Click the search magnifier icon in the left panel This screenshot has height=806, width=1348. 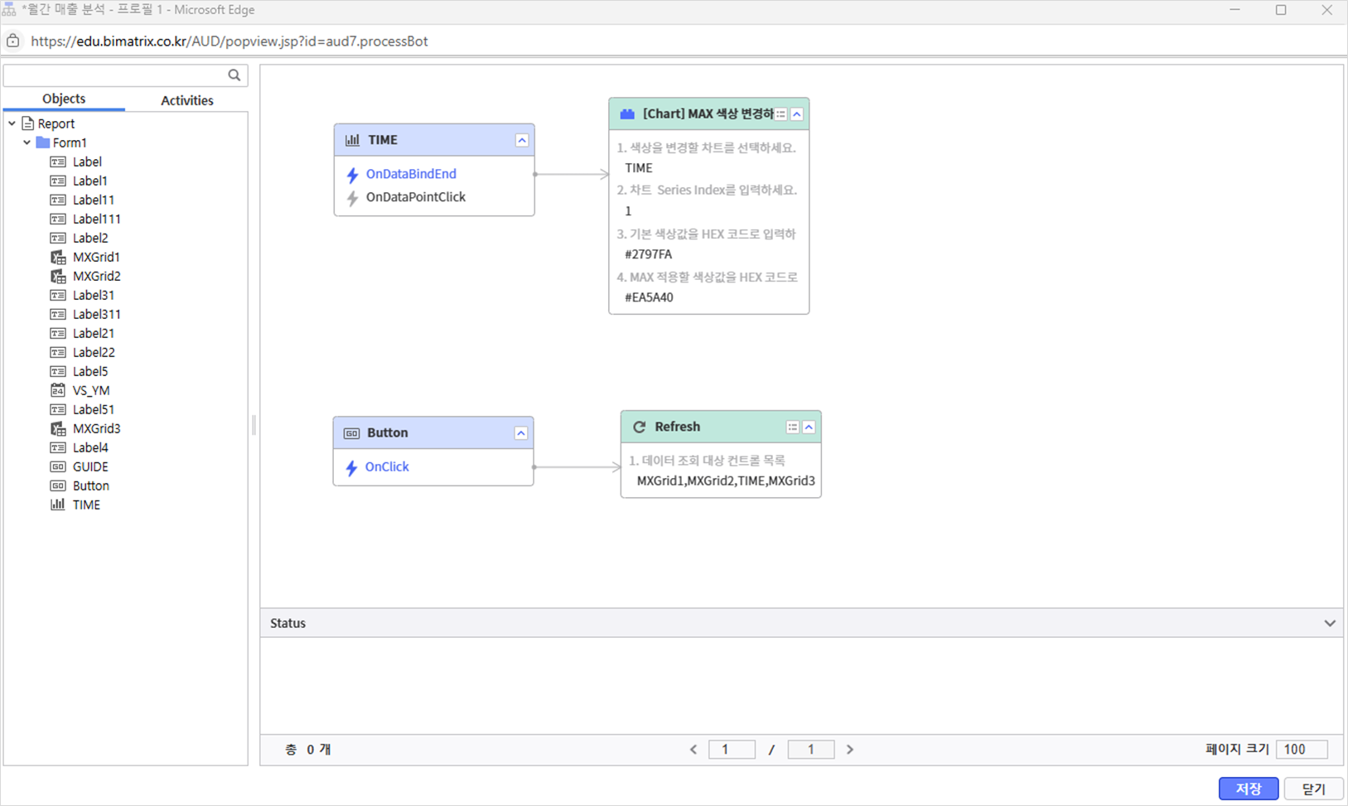(x=234, y=75)
